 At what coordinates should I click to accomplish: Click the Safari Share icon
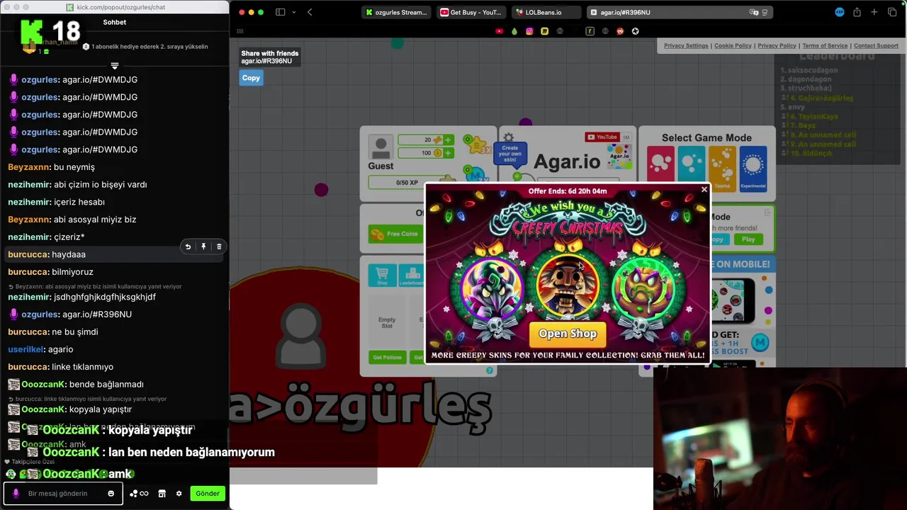pos(857,12)
